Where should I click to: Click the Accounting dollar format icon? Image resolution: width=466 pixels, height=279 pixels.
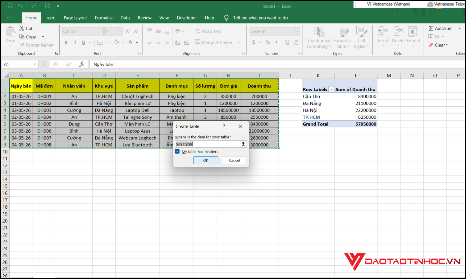point(254,42)
